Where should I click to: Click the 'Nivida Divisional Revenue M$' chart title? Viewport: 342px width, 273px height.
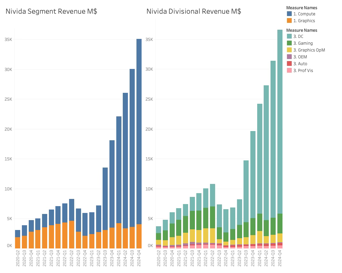(x=194, y=11)
